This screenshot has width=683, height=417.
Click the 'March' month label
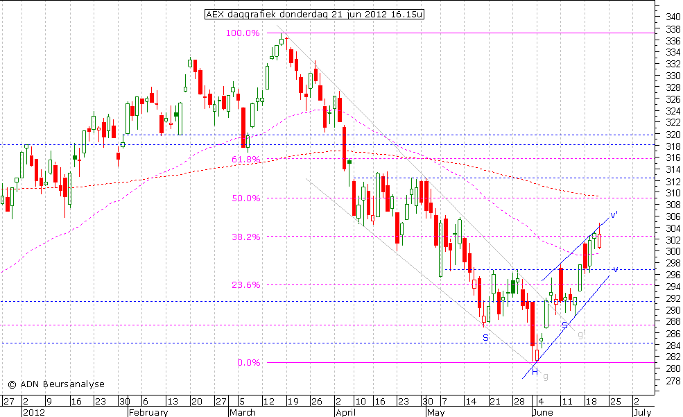point(243,412)
